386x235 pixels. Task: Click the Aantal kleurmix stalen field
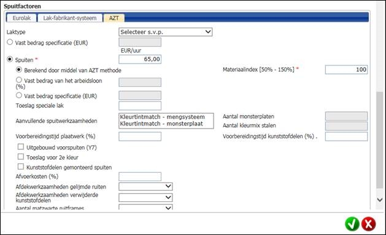pos(346,126)
